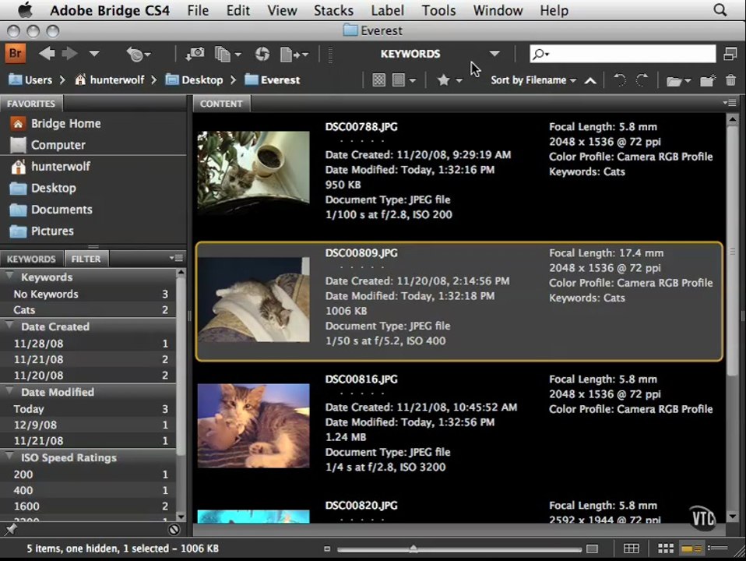Image resolution: width=746 pixels, height=561 pixels.
Task: Delete item with trash icon
Action: click(731, 80)
